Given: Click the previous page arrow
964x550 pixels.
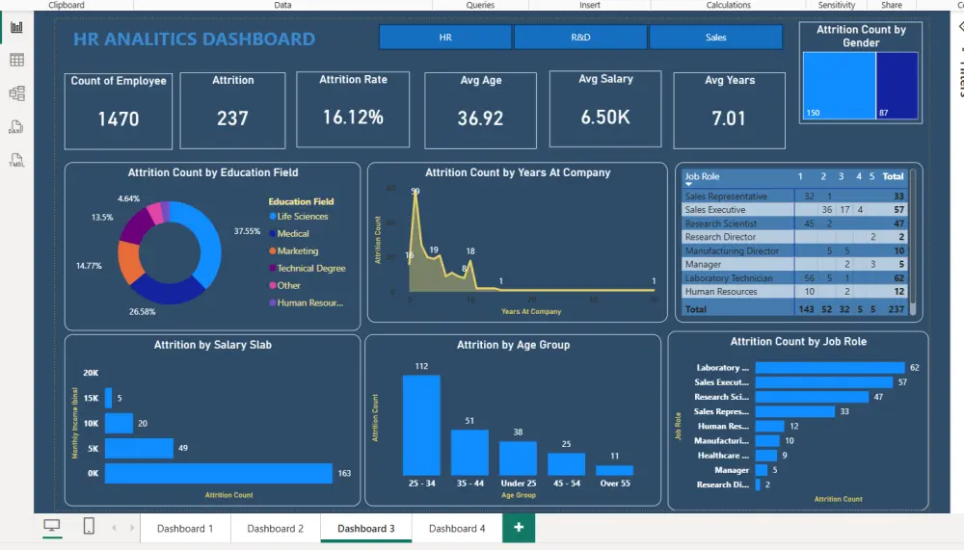Looking at the screenshot, I should click(115, 528).
